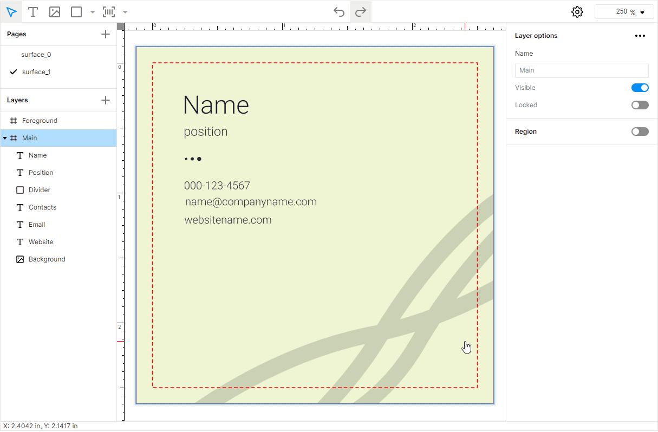The height and width of the screenshot is (432, 658).
Task: Select the Position text layer
Action: (x=58, y=173)
